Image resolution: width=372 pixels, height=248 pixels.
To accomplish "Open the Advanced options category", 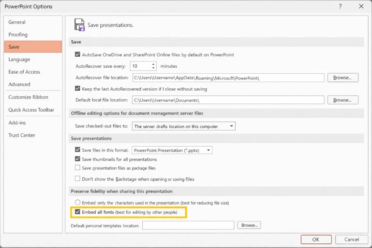I will click(19, 84).
